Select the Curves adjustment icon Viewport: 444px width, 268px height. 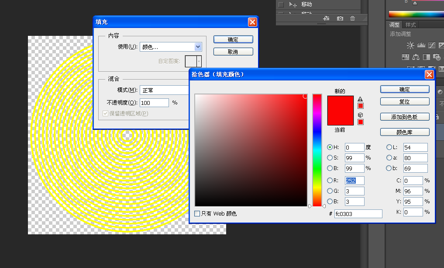coord(432,45)
